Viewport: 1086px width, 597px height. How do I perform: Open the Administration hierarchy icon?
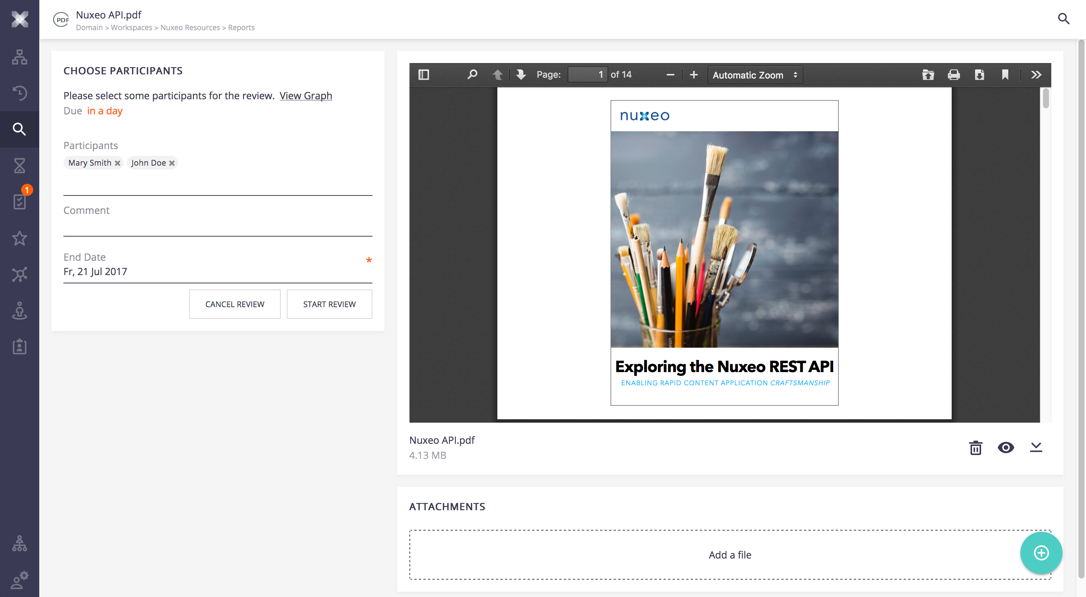19,543
